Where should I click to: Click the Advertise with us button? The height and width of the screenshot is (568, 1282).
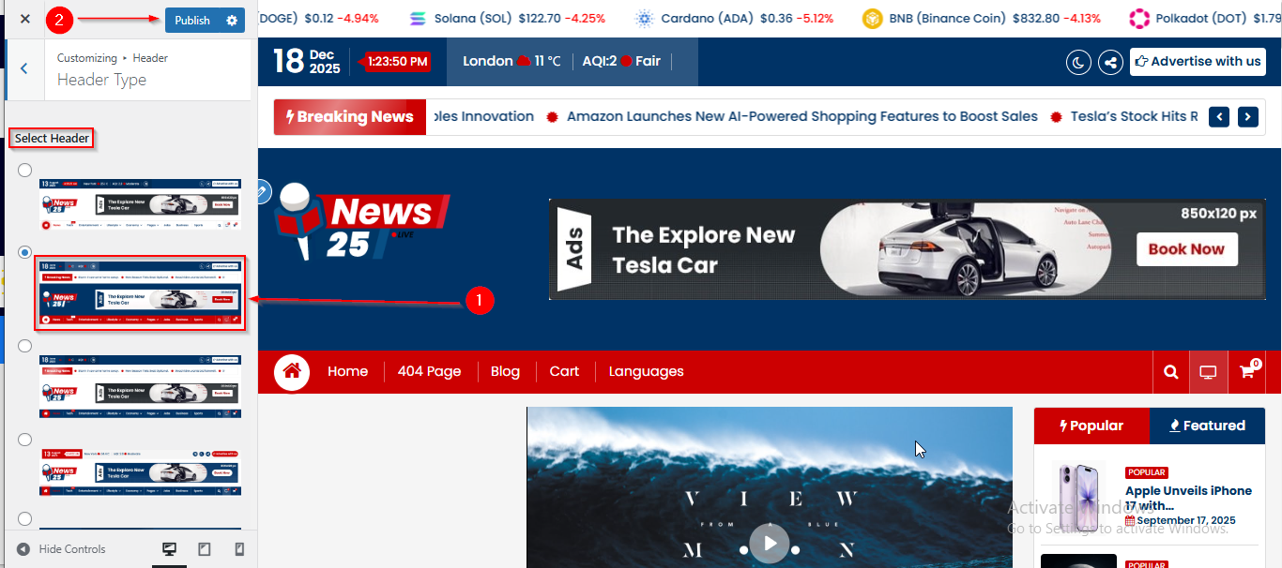pyautogui.click(x=1198, y=62)
